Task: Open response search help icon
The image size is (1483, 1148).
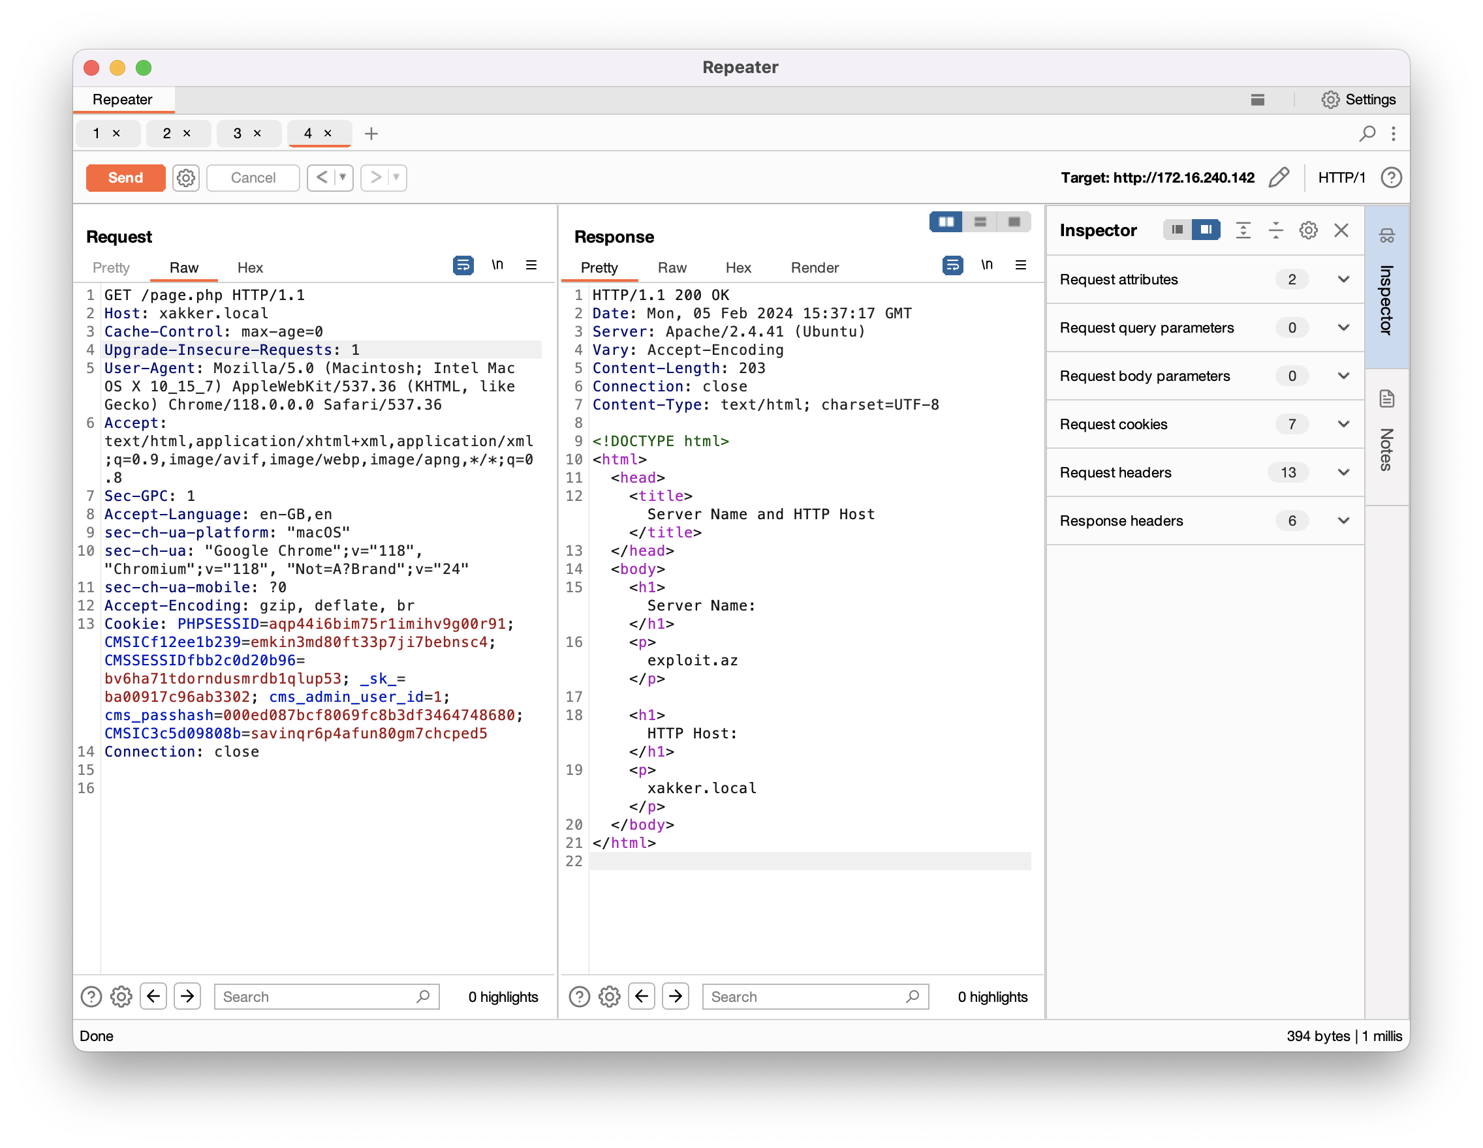Action: click(579, 997)
